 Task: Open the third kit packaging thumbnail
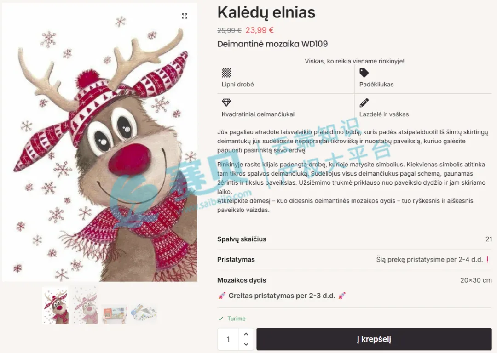click(x=115, y=314)
